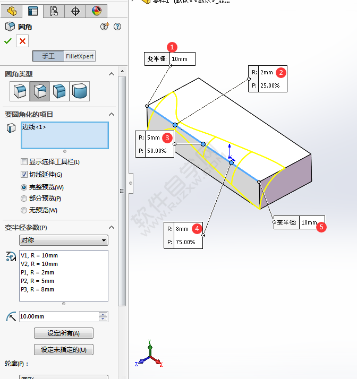The height and width of the screenshot is (379, 357).
Task: Select variable size fillet type icon
Action: point(40,91)
